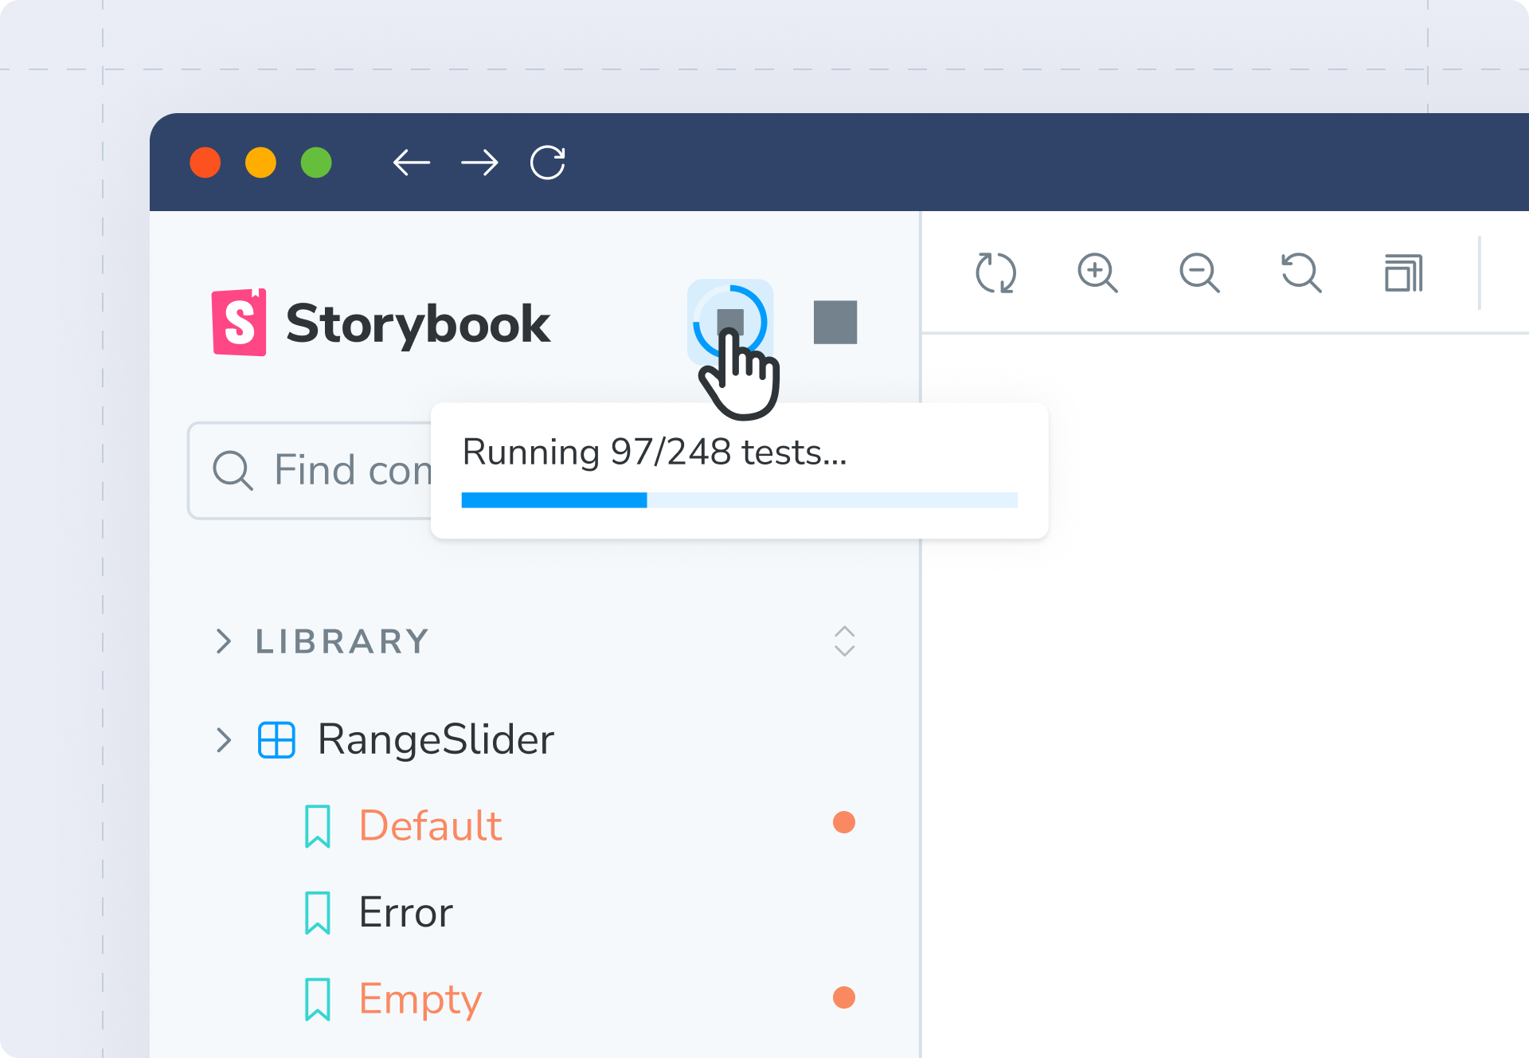This screenshot has height=1058, width=1529.
Task: Click the orange status dot beside Default
Action: pos(844,822)
